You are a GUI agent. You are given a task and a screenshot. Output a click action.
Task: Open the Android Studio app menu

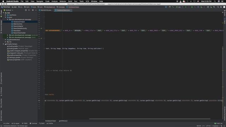[x=12, y=1]
